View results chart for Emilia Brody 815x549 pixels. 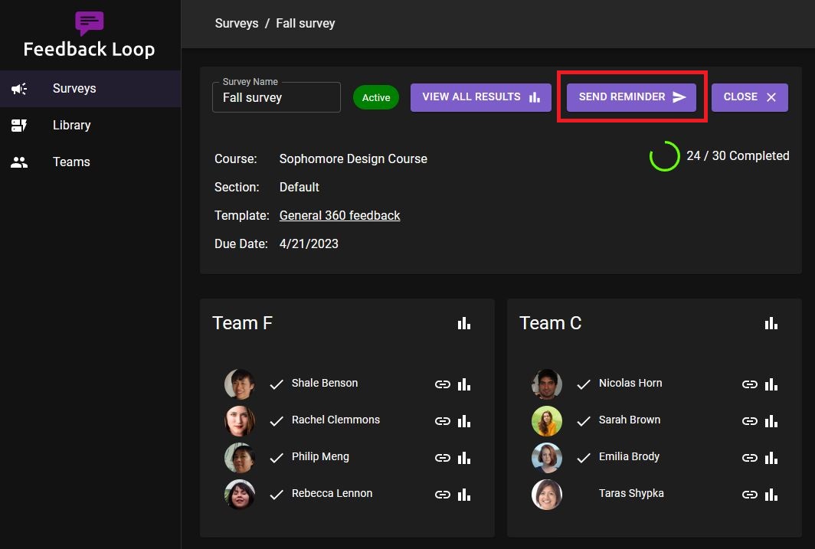click(771, 458)
